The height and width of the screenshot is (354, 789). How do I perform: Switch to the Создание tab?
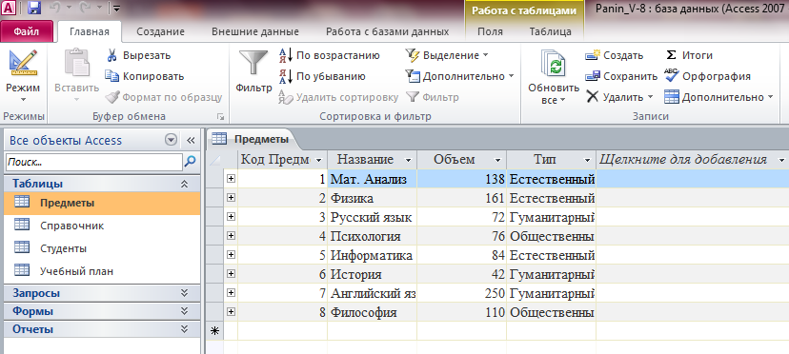point(160,31)
